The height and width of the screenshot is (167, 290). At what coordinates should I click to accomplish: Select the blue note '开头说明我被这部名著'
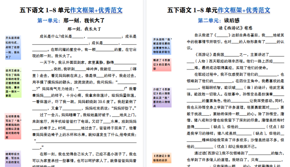pyautogui.click(x=162, y=46)
